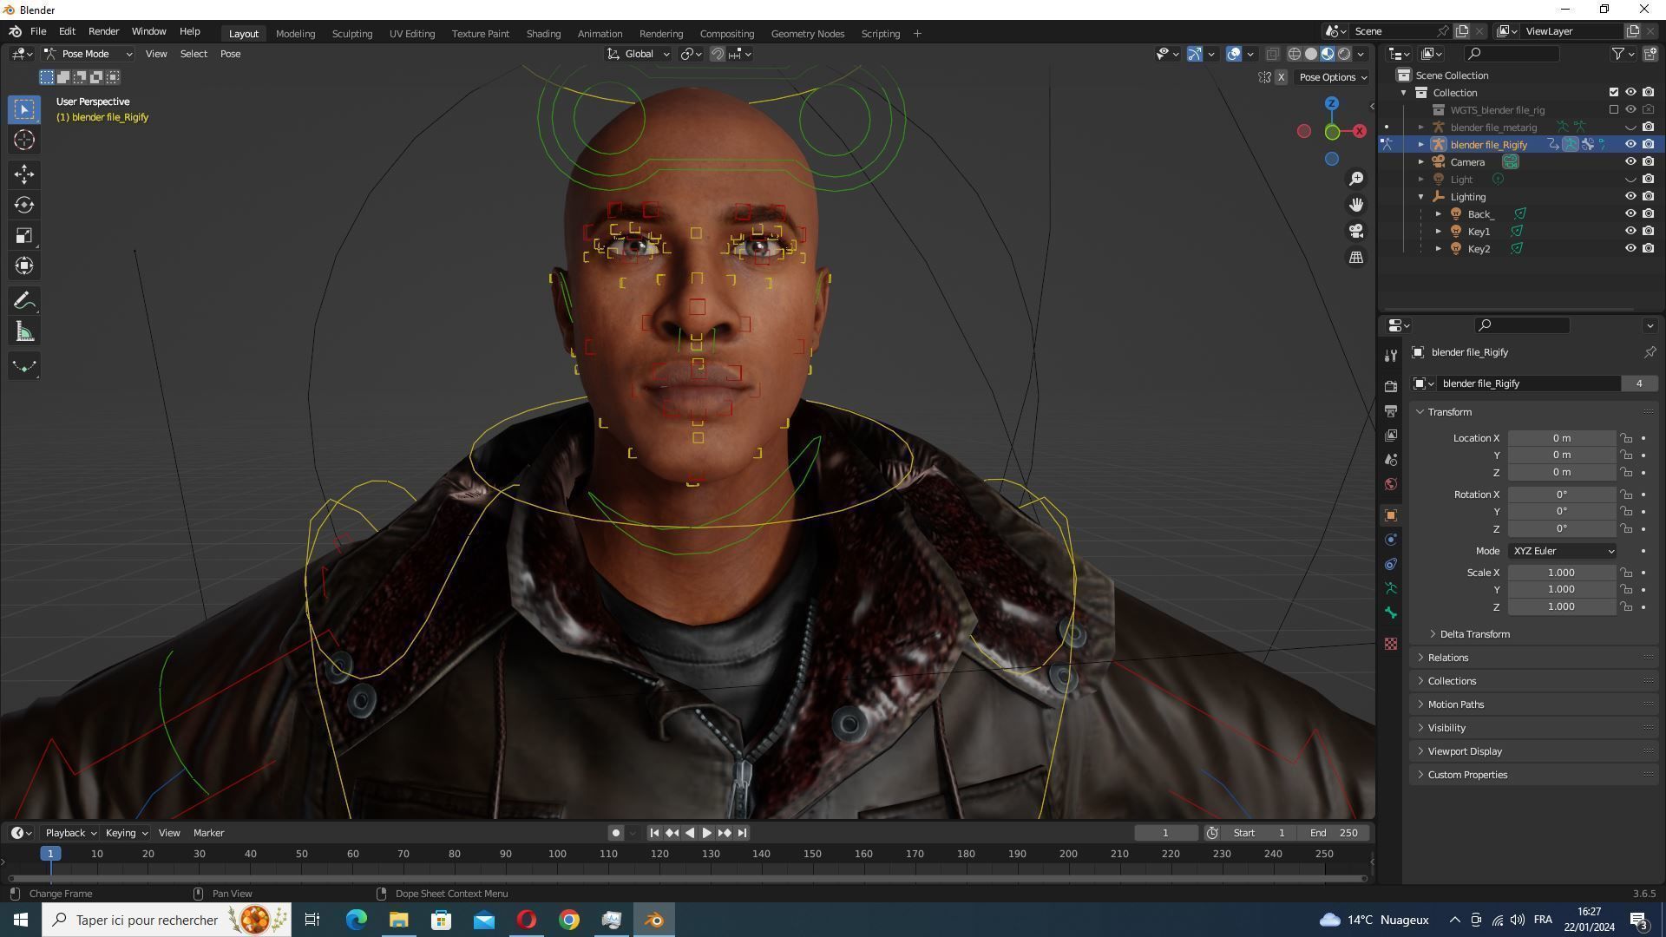This screenshot has height=937, width=1666.
Task: Open the View Layer properties tab
Action: coord(1391,435)
